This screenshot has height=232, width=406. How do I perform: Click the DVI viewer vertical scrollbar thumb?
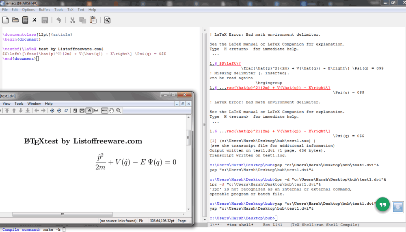pyautogui.click(x=188, y=137)
